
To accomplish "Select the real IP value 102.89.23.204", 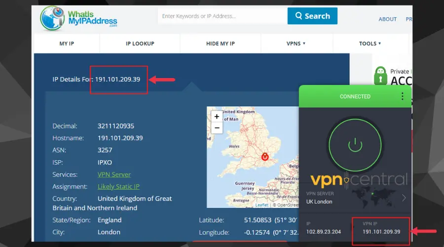I will pyautogui.click(x=323, y=232).
